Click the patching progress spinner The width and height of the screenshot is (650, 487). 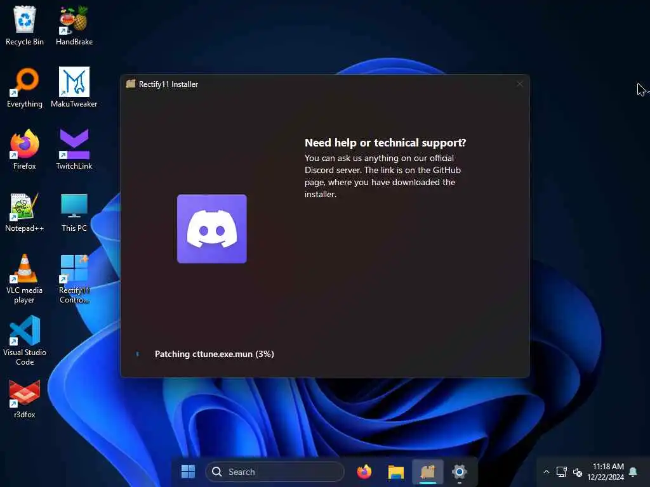pyautogui.click(x=138, y=354)
